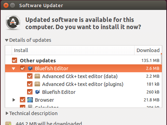Click the Bluefish icon in the highlighted row

pos(30,68)
